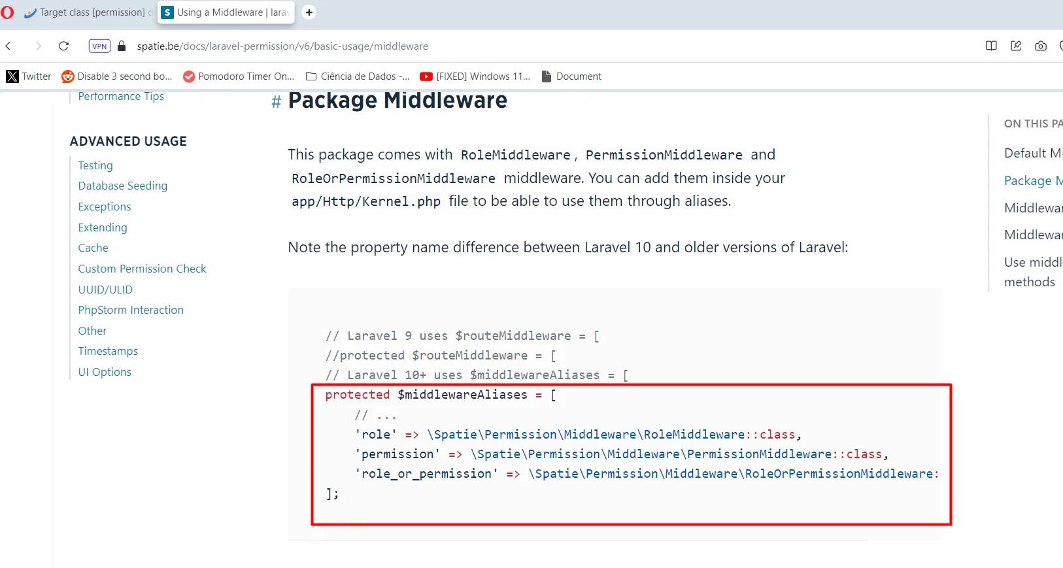1063x568 pixels.
Task: Reload the page with refresh icon
Action: [63, 46]
